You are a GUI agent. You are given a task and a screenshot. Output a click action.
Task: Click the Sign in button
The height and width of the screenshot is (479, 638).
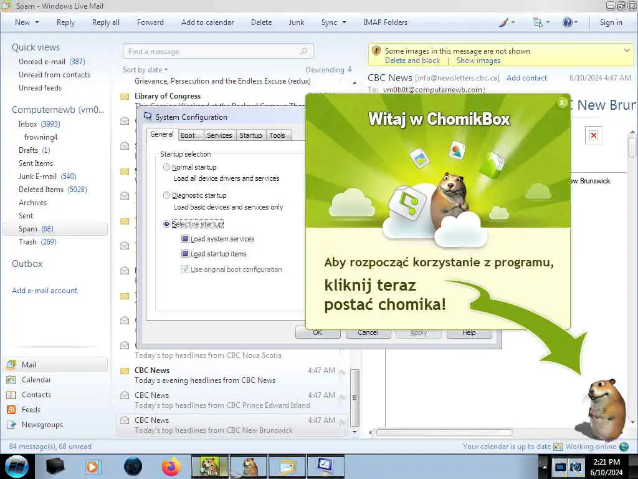[x=611, y=22]
